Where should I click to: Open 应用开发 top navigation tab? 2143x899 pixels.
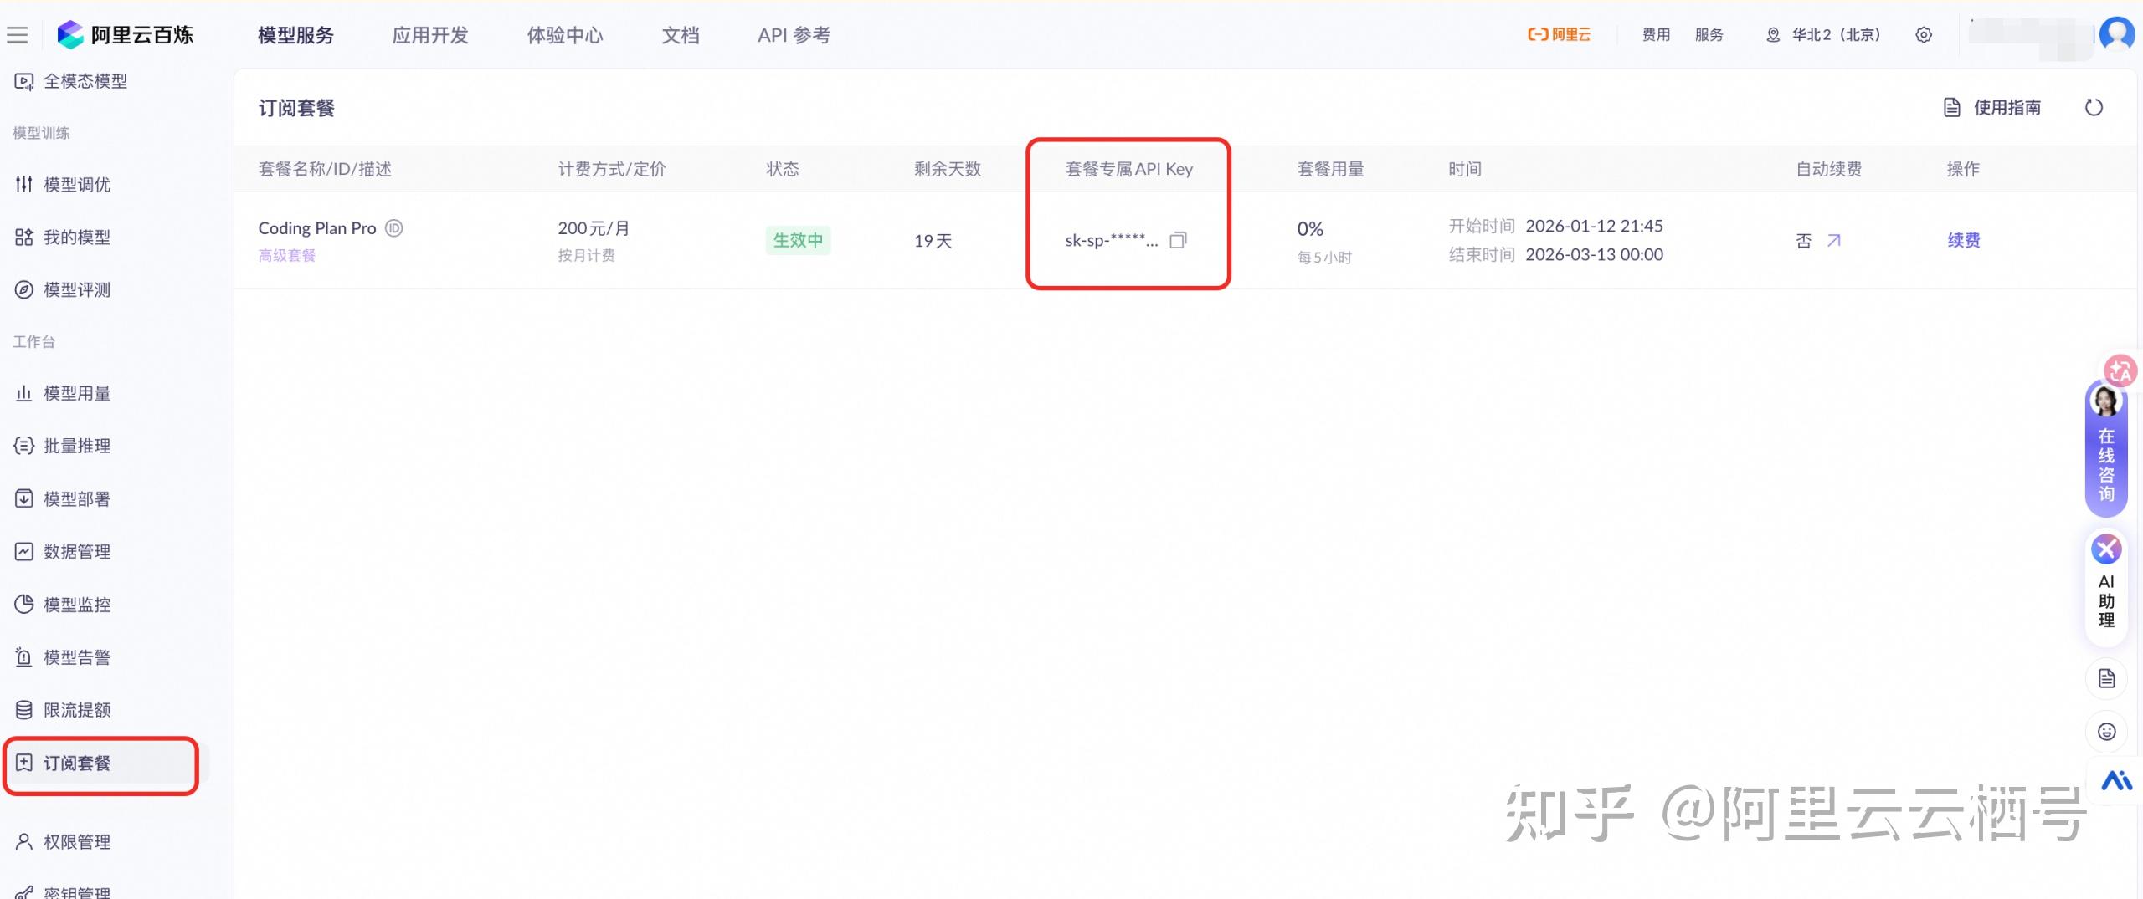430,35
